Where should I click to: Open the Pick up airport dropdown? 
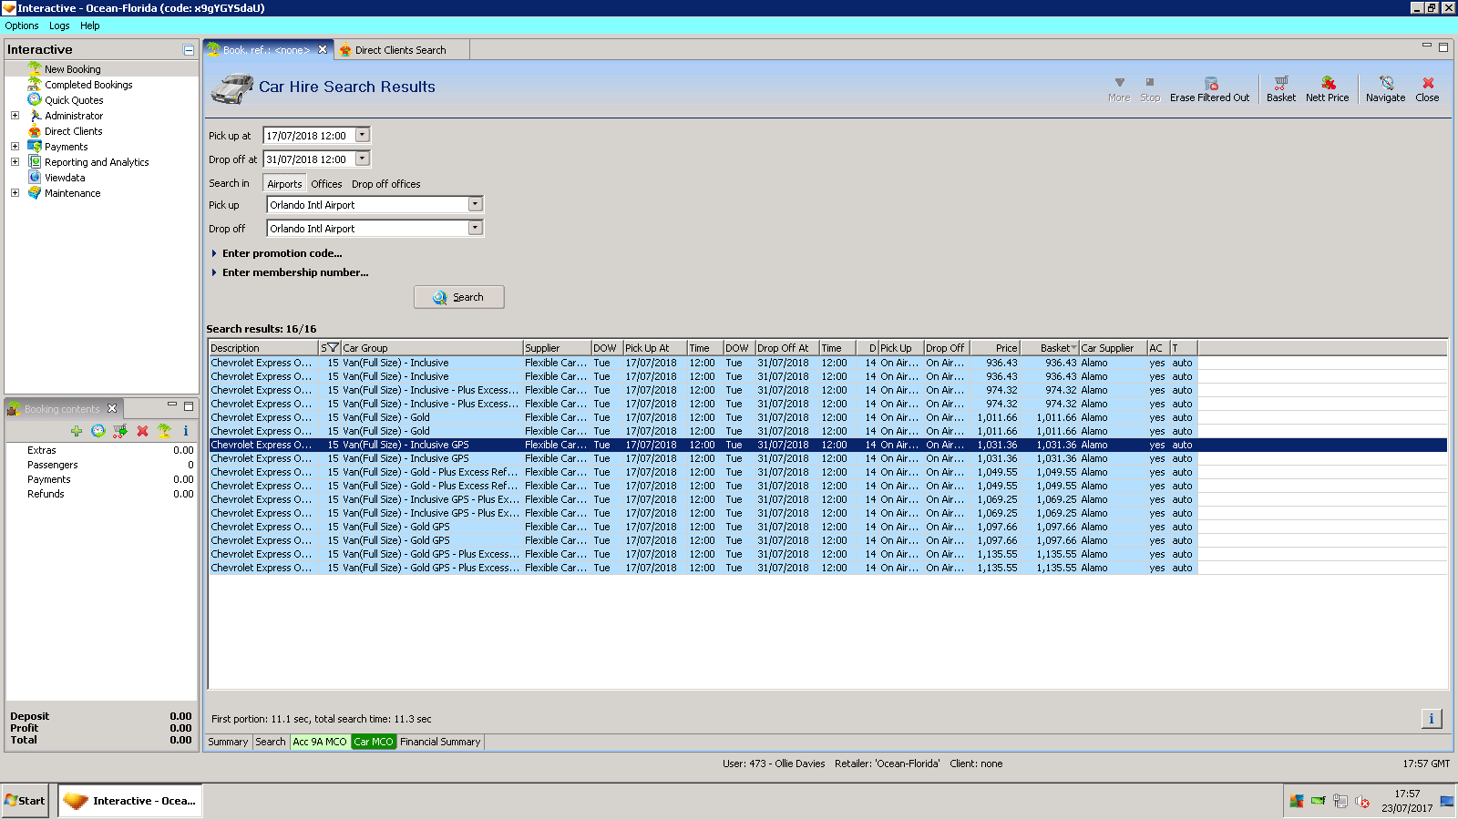(475, 204)
